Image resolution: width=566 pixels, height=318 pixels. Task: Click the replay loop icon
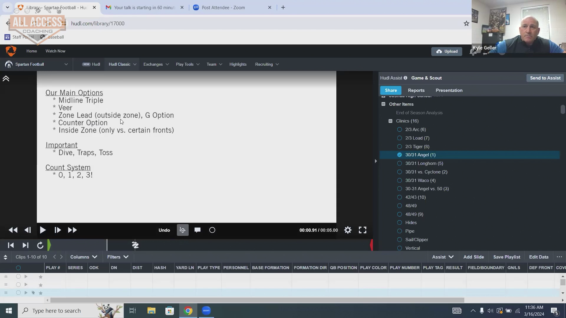click(40, 245)
